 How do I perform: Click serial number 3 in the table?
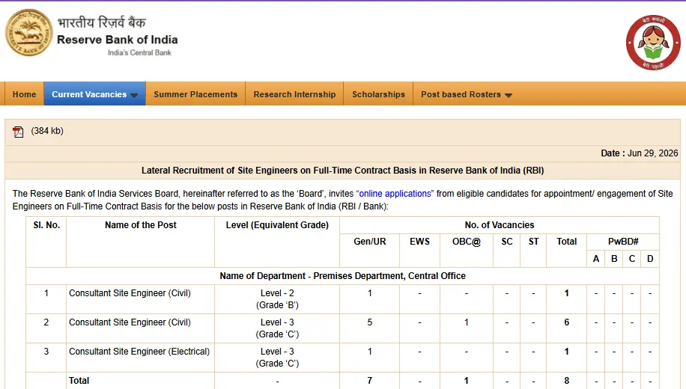click(46, 352)
